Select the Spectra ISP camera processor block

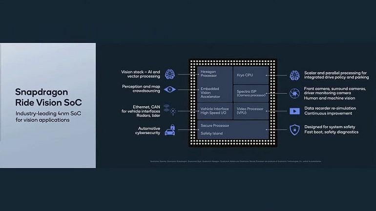coord(251,93)
